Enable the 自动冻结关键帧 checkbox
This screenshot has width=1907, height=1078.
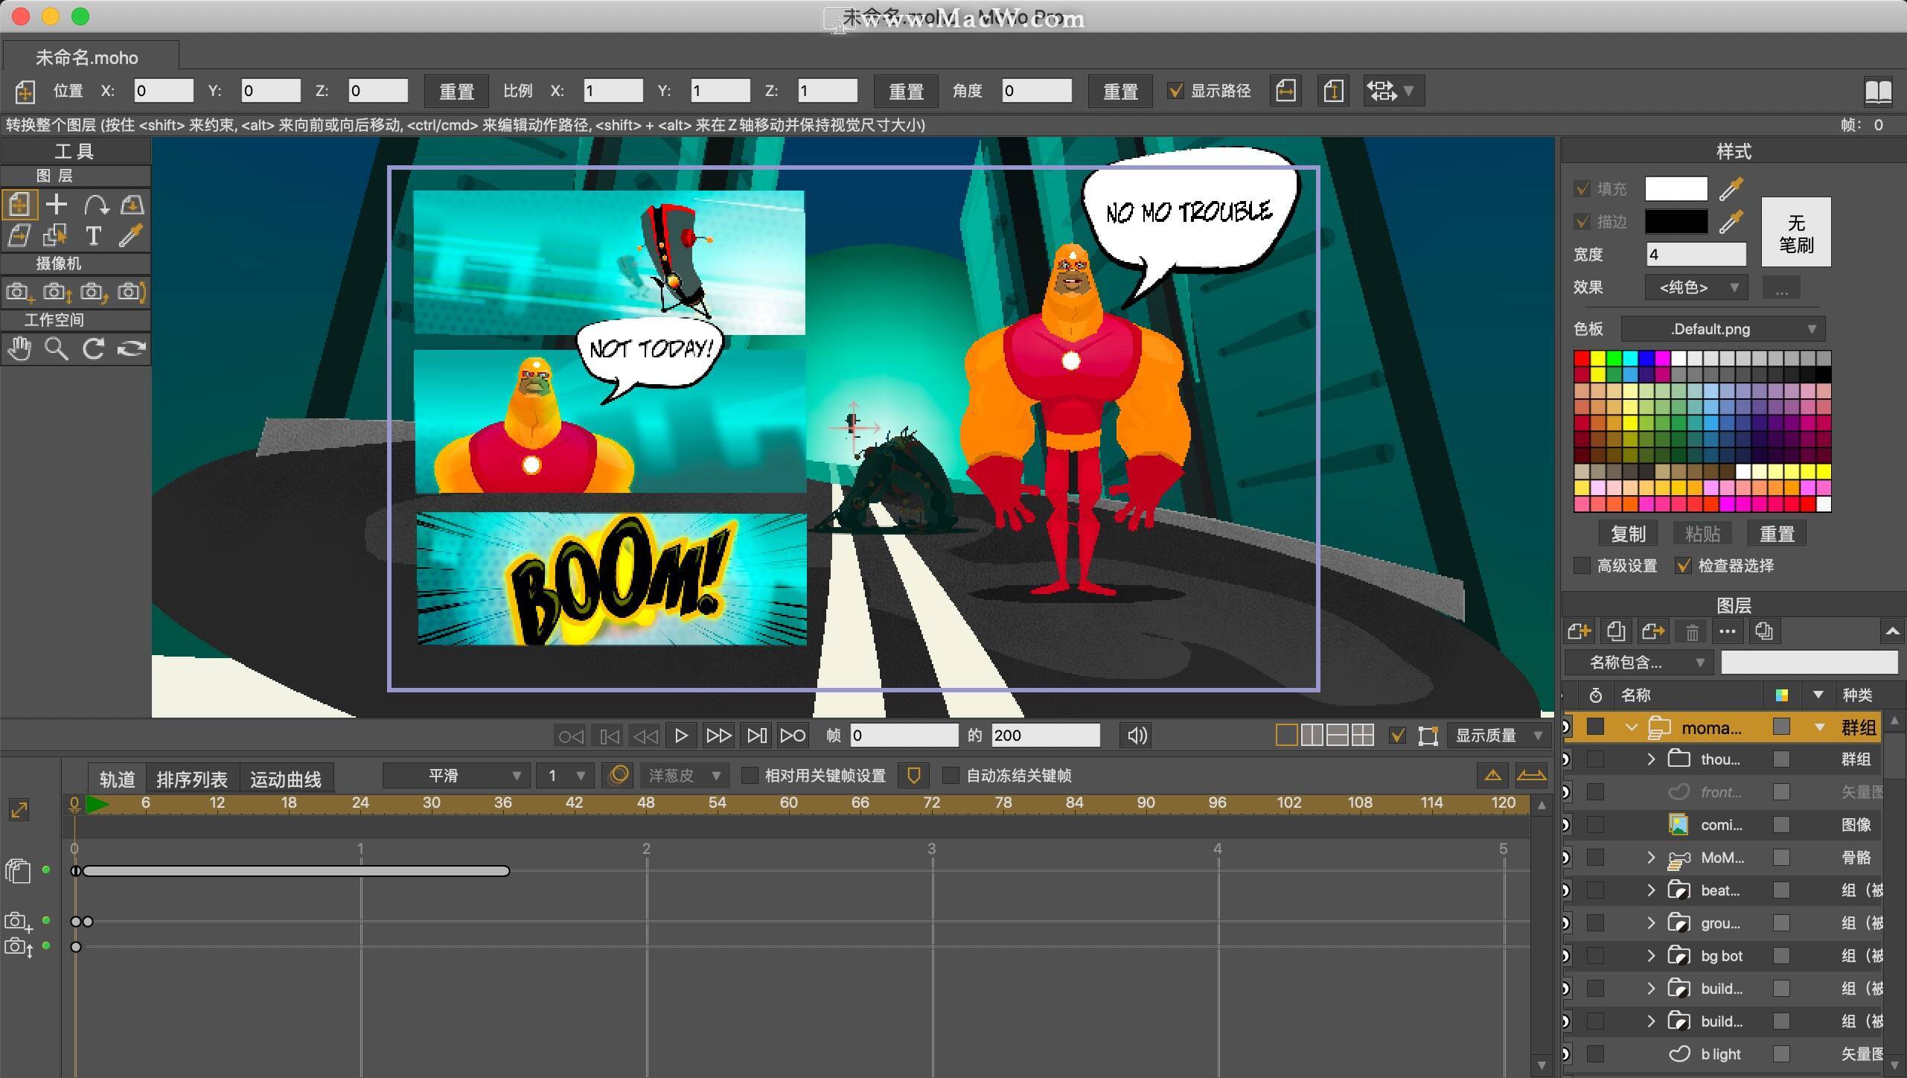tap(951, 776)
